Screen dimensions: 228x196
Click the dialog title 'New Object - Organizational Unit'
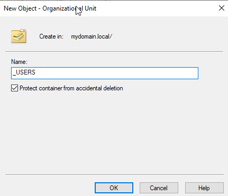tap(50, 8)
